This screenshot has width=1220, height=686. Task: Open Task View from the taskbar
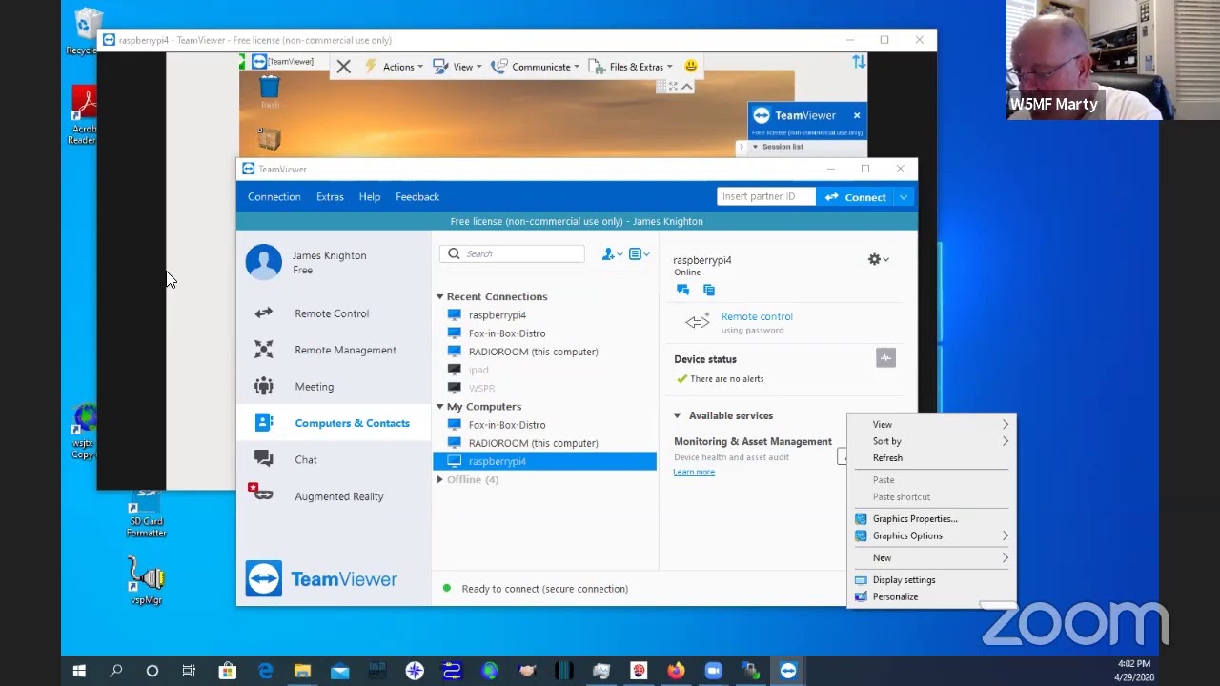[189, 671]
